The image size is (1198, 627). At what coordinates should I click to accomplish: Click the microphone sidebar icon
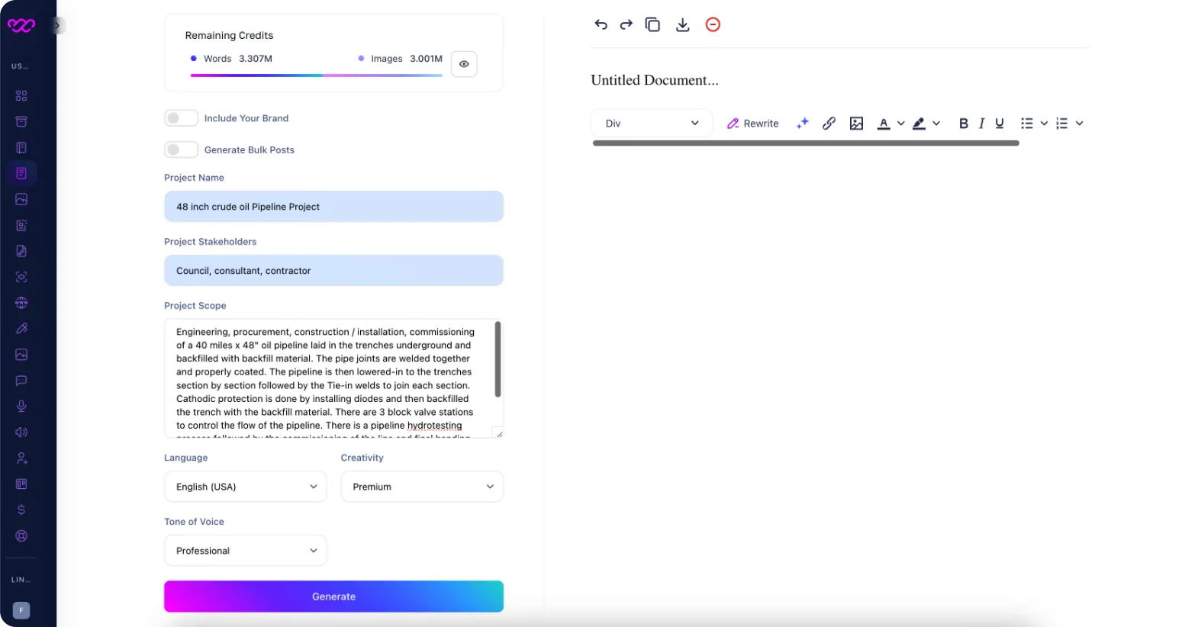point(21,407)
